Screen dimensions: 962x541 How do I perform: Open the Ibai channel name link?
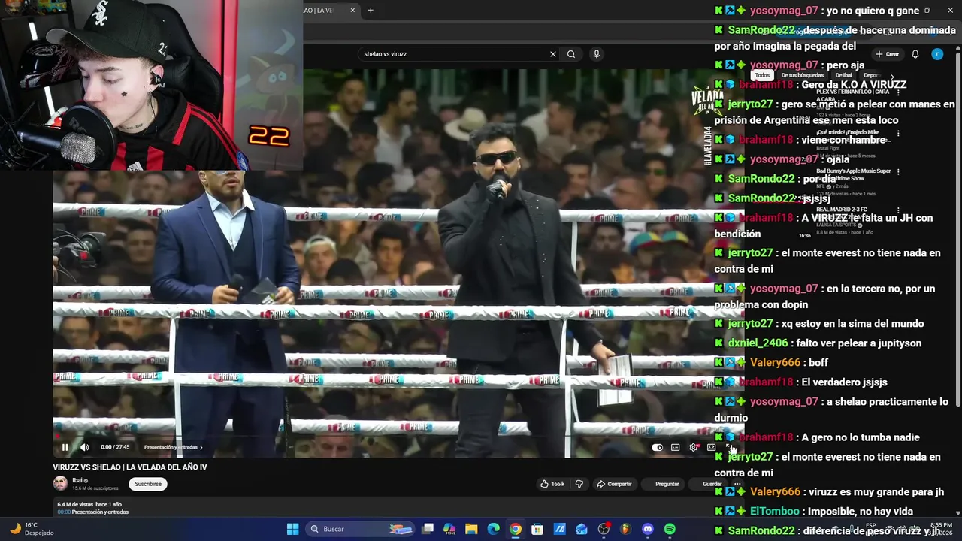pos(77,480)
